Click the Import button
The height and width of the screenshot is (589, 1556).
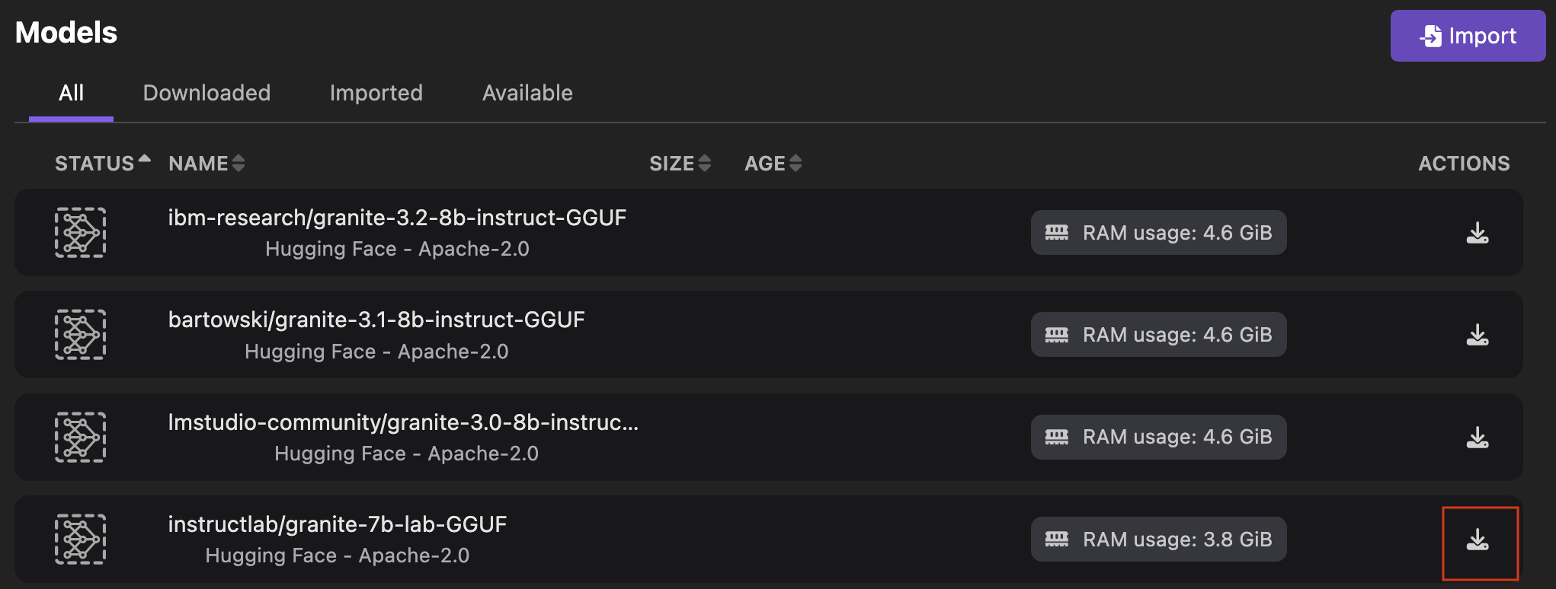[x=1468, y=35]
